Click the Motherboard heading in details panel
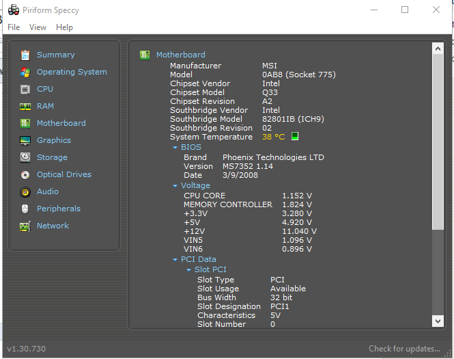The width and height of the screenshot is (454, 359). [x=181, y=55]
